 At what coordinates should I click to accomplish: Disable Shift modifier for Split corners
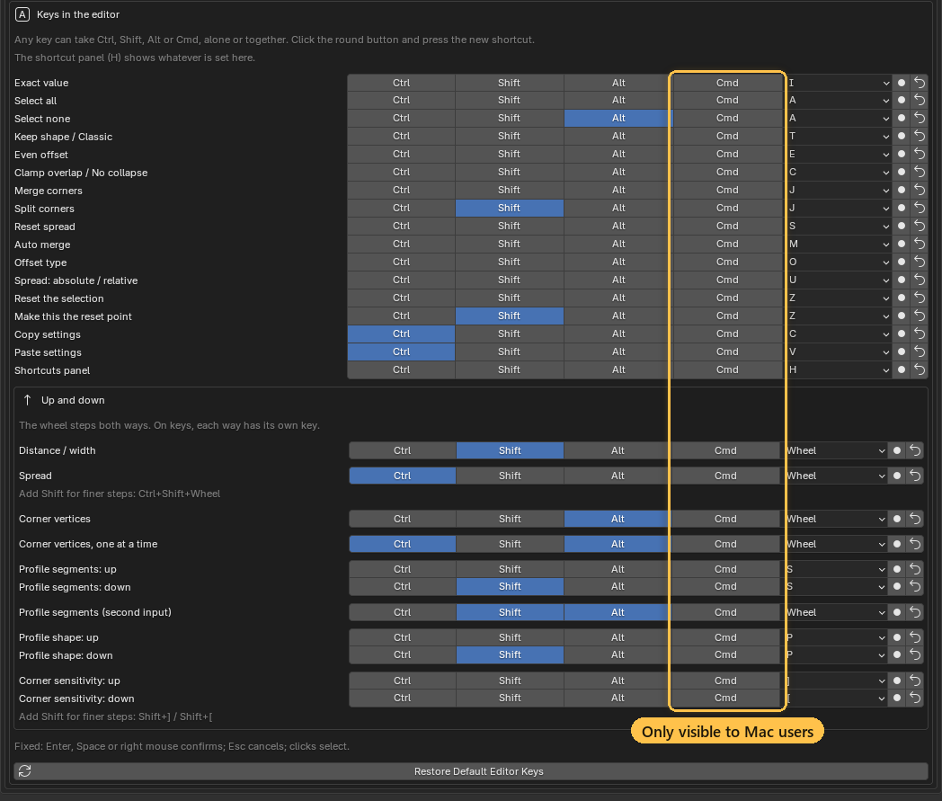click(x=509, y=209)
